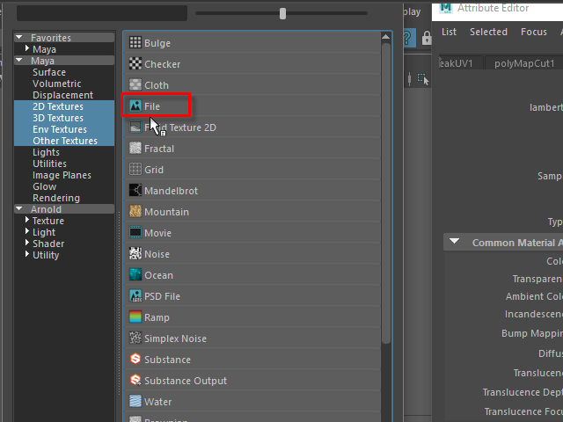This screenshot has width=563, height=422.
Task: Click the Mandelbrot texture icon
Action: [x=135, y=191]
